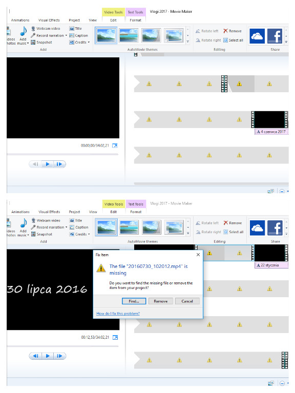295x393 pixels.
Task: Click Snapshot icon in upper ribbon
Action: [33, 42]
